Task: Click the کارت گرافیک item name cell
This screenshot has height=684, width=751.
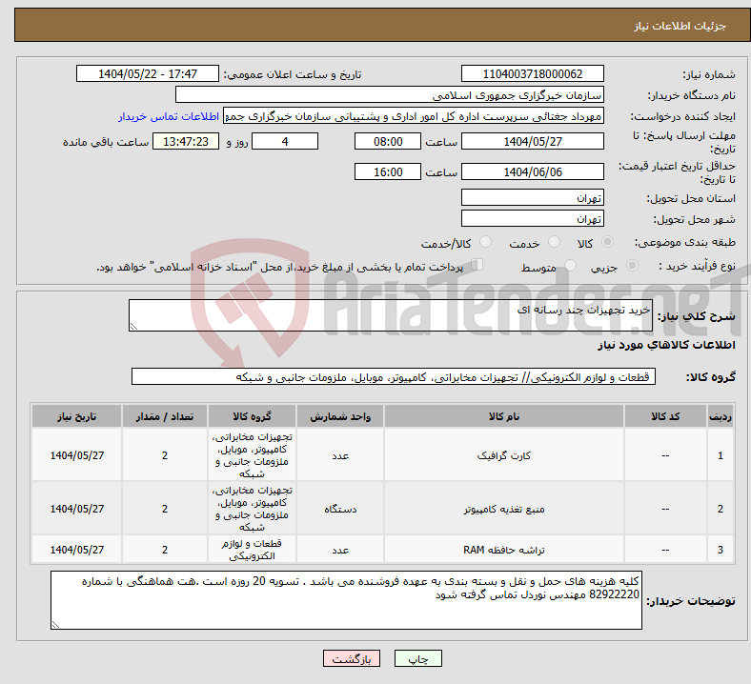Action: pyautogui.click(x=504, y=455)
